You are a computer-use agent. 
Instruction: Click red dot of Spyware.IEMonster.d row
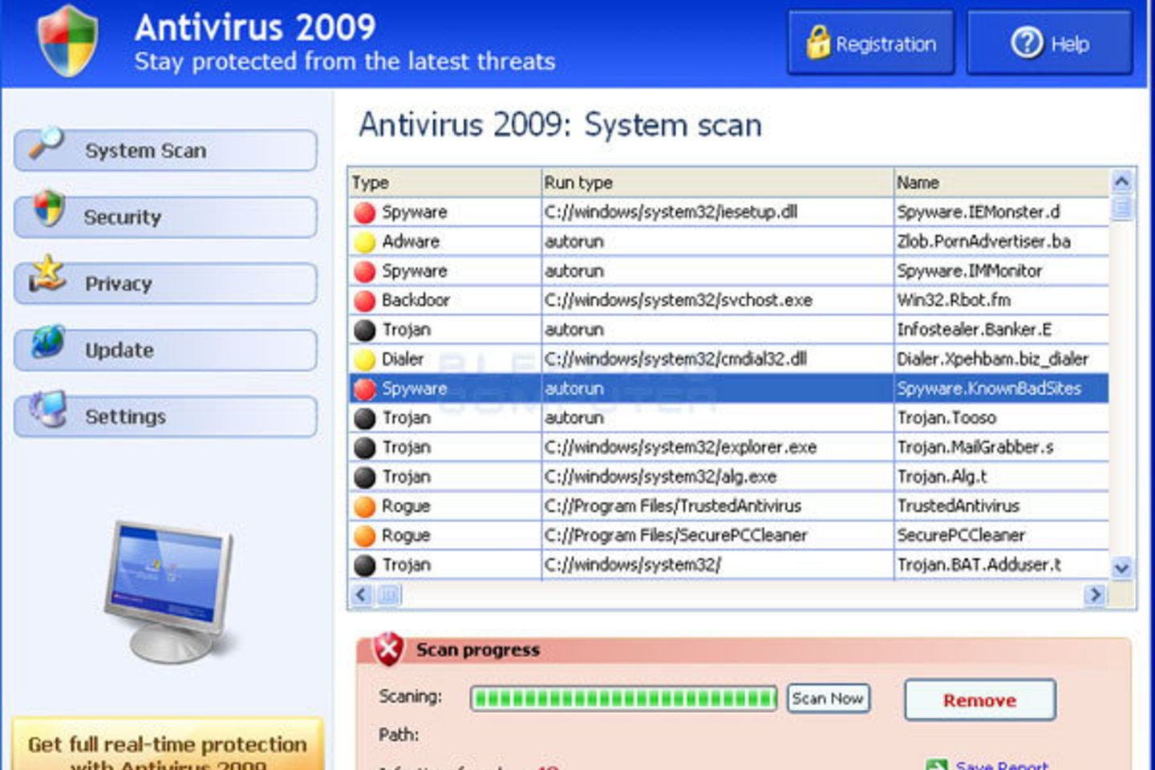[365, 213]
